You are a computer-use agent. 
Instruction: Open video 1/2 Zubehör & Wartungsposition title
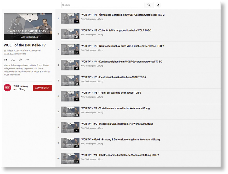coord(116,30)
